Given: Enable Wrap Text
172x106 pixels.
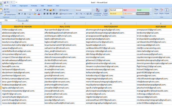Looking at the screenshot, I should point(64,10).
